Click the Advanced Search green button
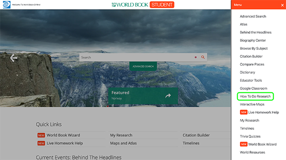Screen dimensions: 286x160 coord(143,66)
